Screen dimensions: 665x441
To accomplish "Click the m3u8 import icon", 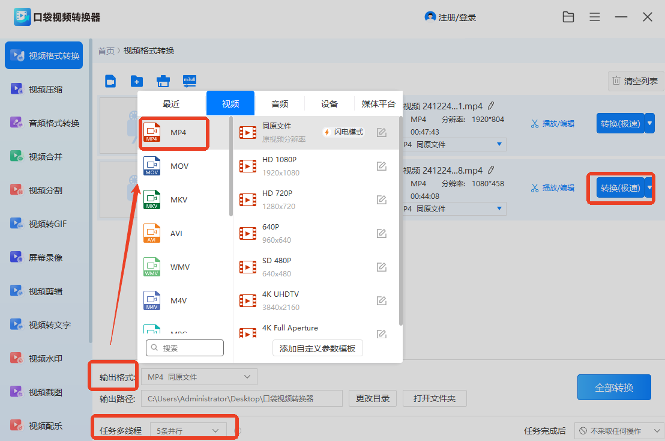I will [x=190, y=81].
